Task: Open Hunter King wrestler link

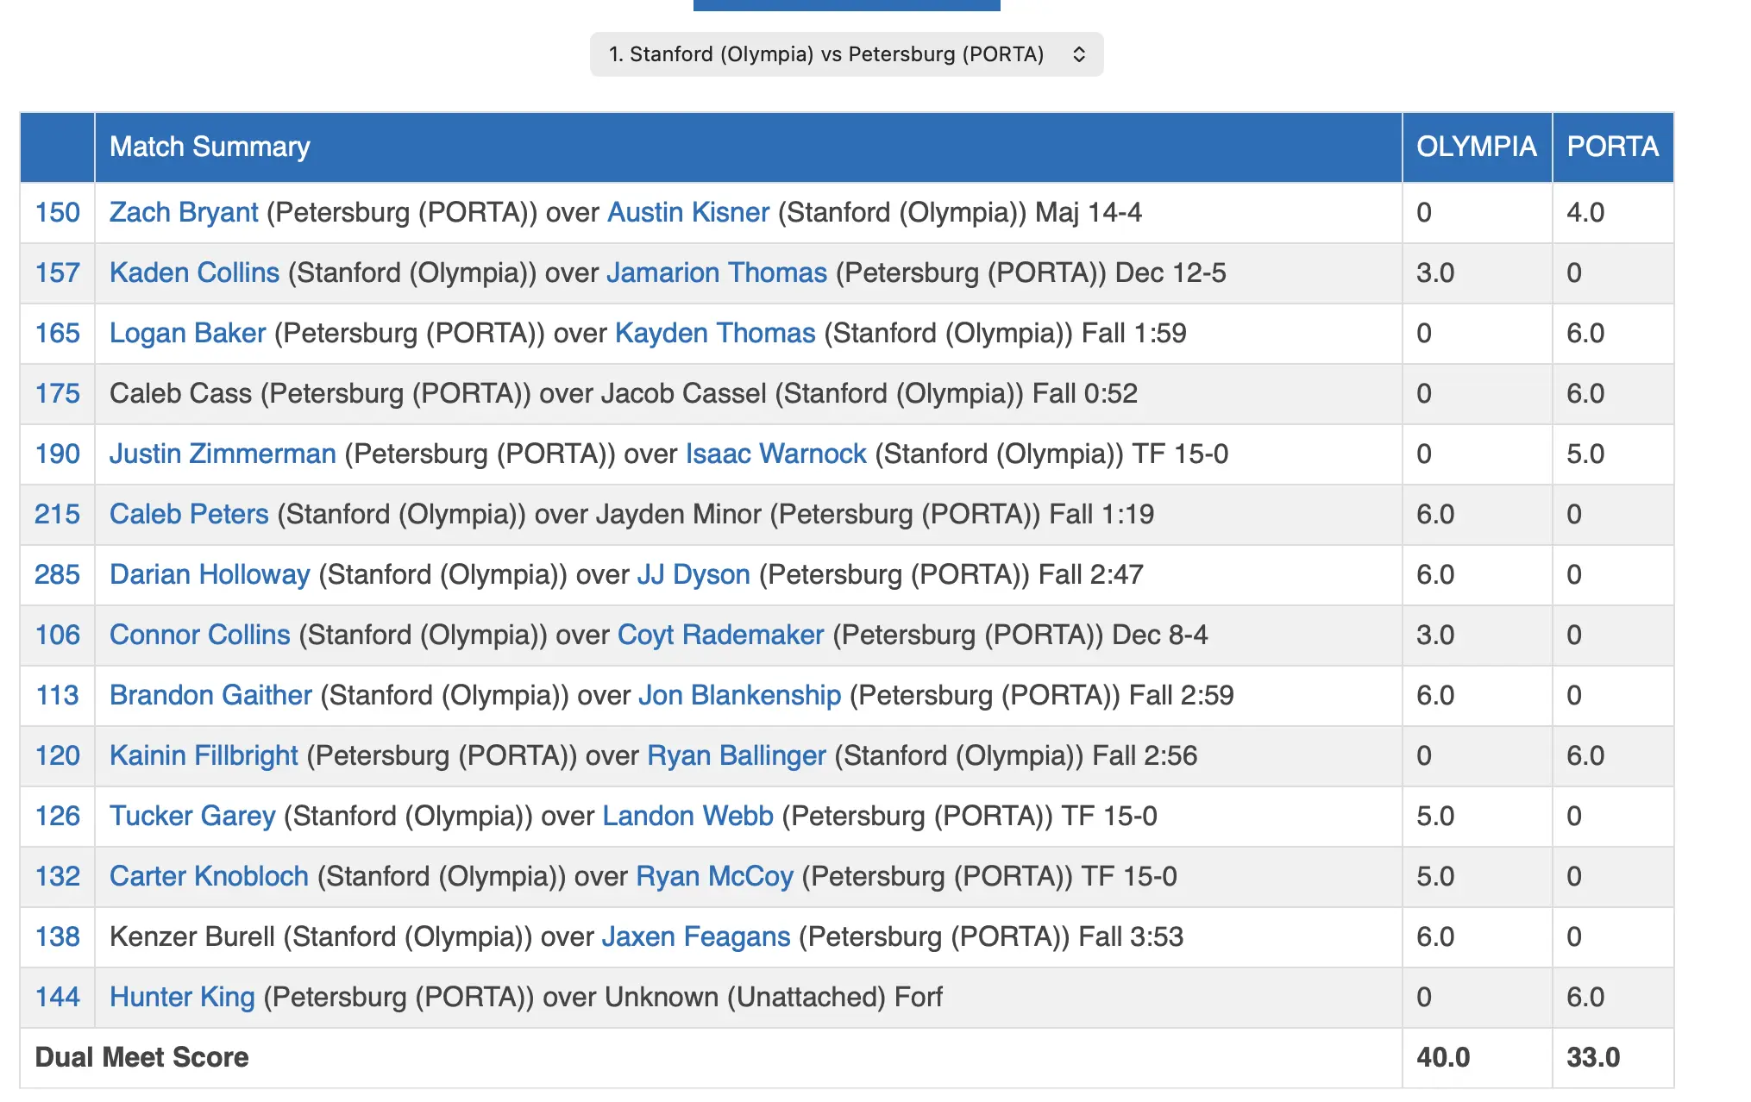Action: [182, 997]
